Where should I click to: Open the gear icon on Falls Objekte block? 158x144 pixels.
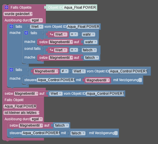(7, 7)
